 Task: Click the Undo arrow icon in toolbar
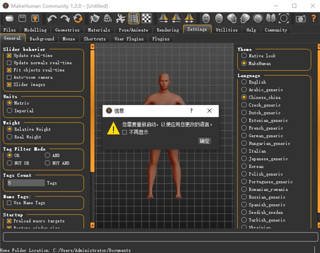point(53,19)
